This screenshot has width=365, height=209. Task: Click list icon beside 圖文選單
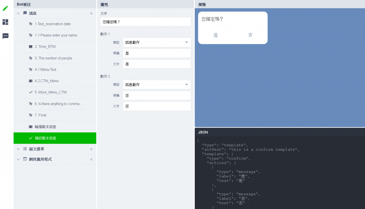[25, 149]
